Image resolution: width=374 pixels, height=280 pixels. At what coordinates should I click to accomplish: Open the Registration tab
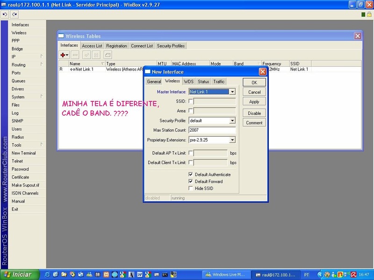[116, 46]
